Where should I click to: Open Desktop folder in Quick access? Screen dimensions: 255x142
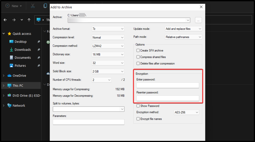[x=20, y=42]
